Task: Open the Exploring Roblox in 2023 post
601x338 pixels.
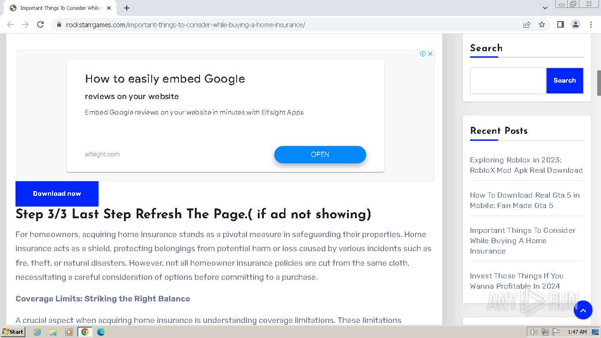Action: pyautogui.click(x=526, y=165)
